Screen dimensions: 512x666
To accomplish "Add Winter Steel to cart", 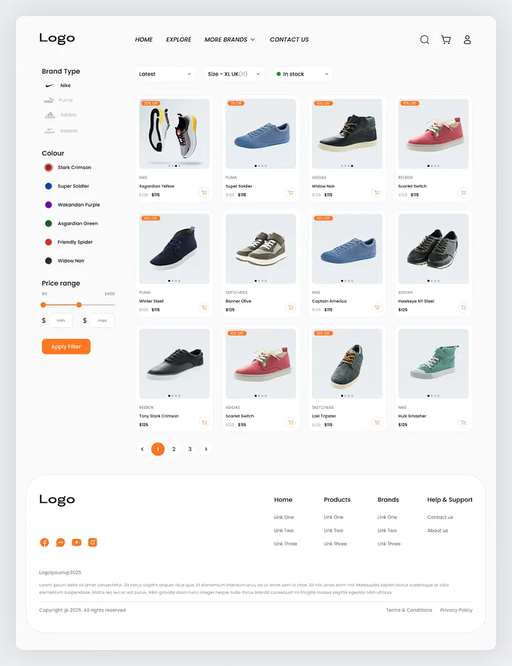I will (x=204, y=307).
